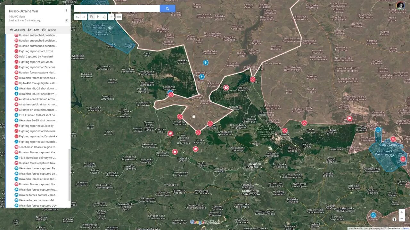Click the fighting marker near Virnopillya
The width and height of the screenshot is (410, 230).
[x=180, y=117]
